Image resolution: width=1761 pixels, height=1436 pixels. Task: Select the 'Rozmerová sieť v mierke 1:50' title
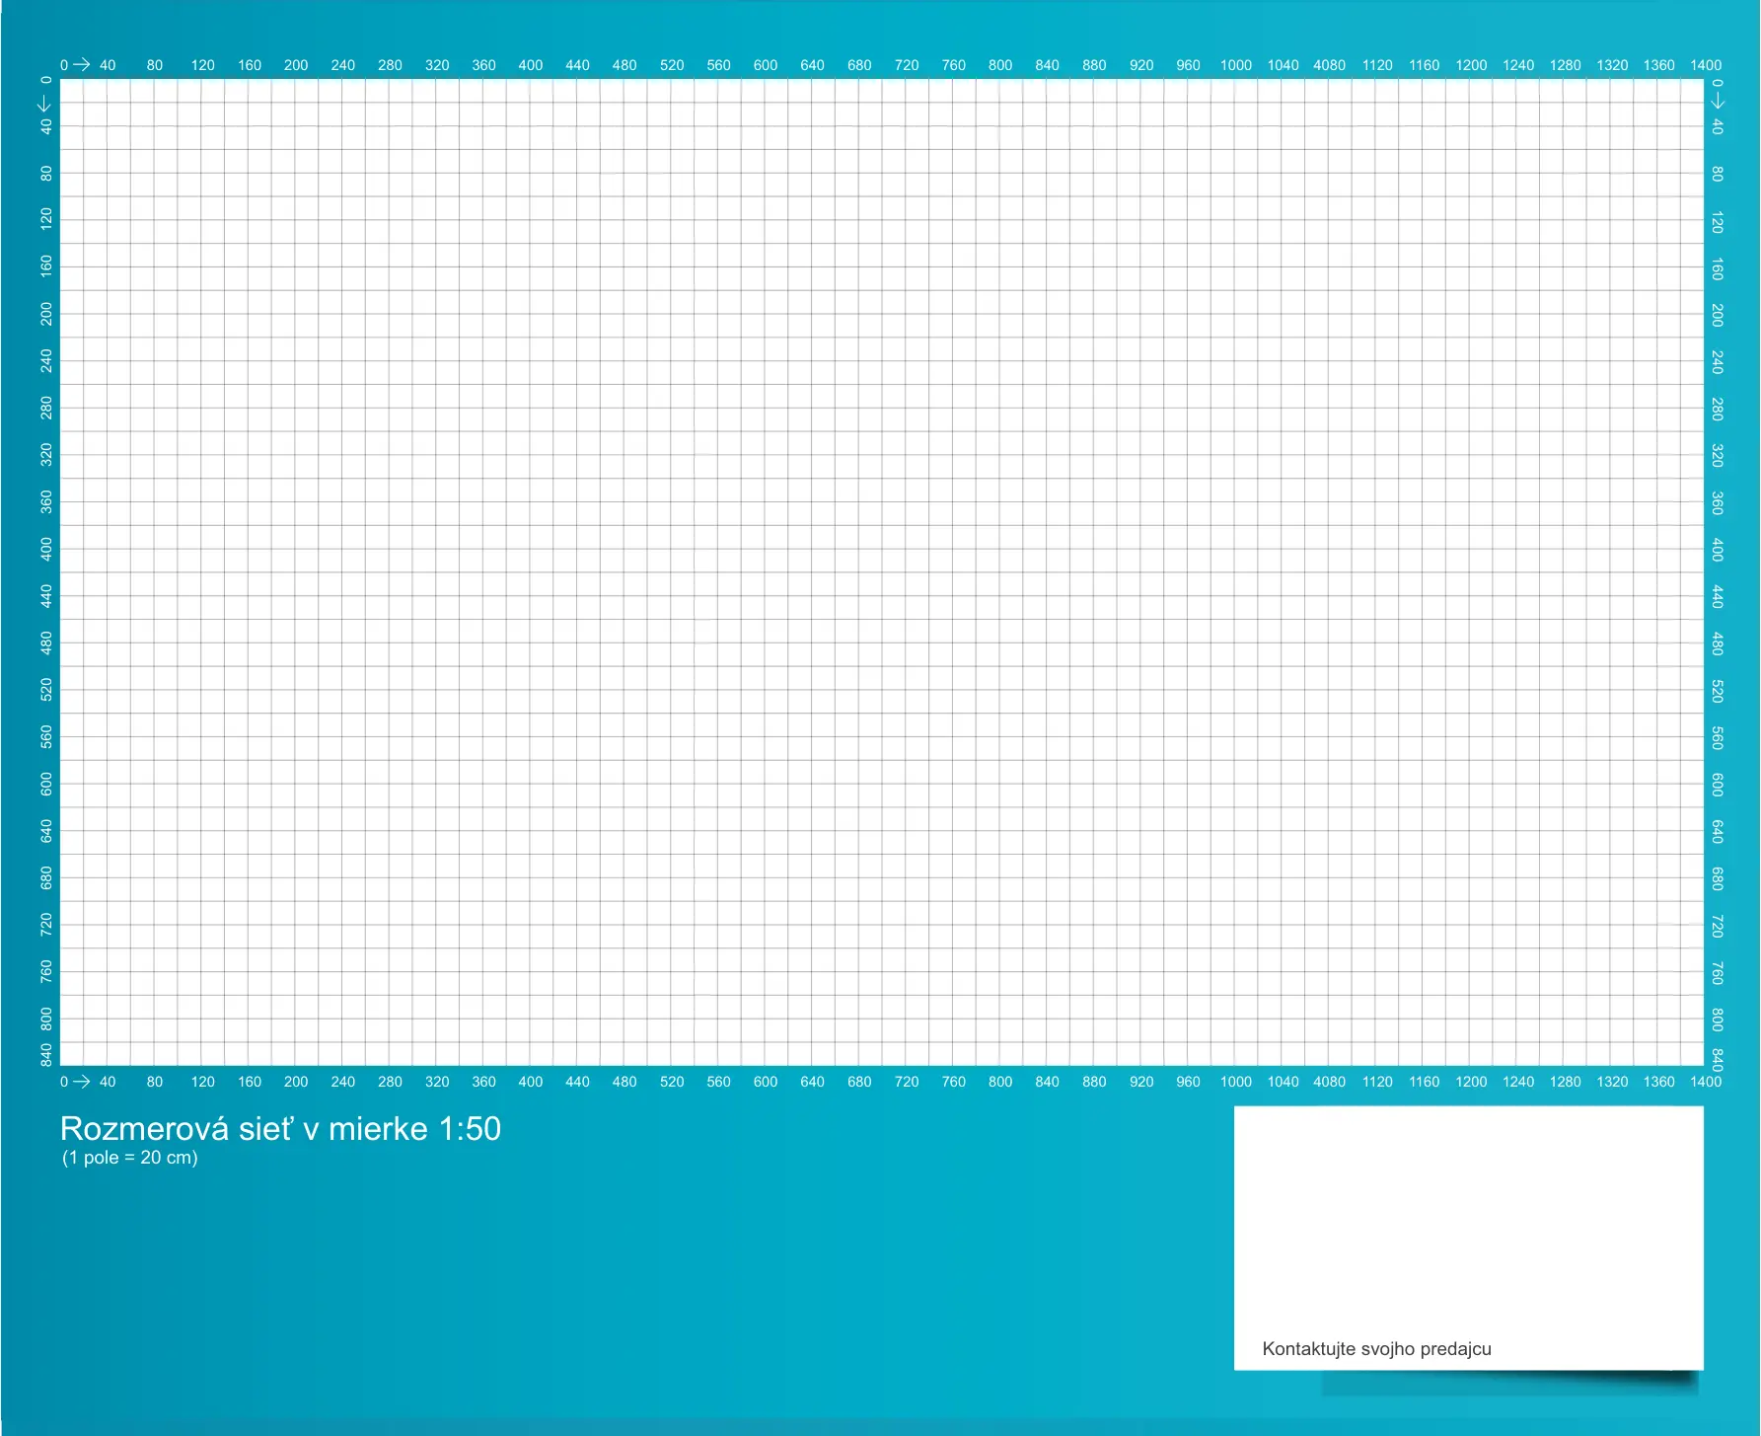(x=280, y=1128)
